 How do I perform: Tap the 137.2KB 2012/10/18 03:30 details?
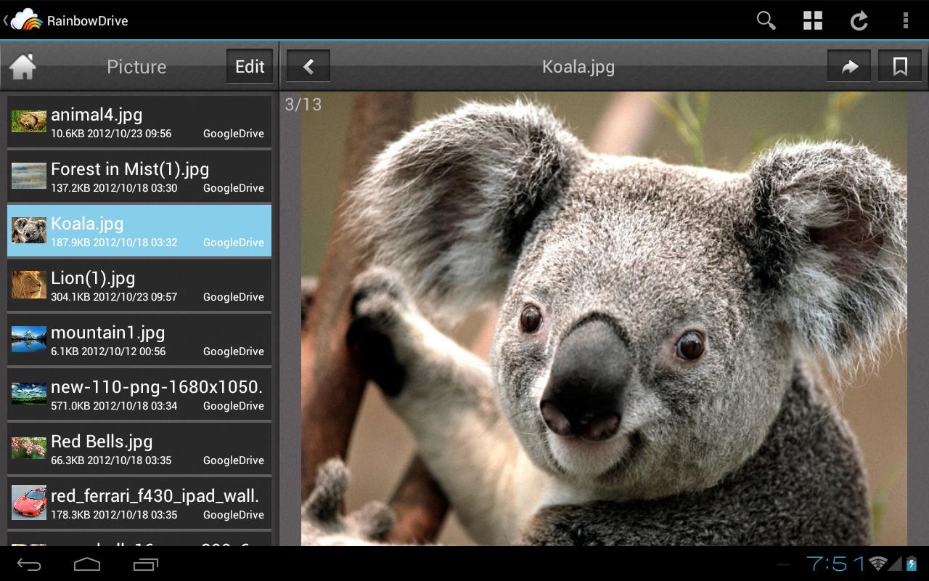pos(114,188)
